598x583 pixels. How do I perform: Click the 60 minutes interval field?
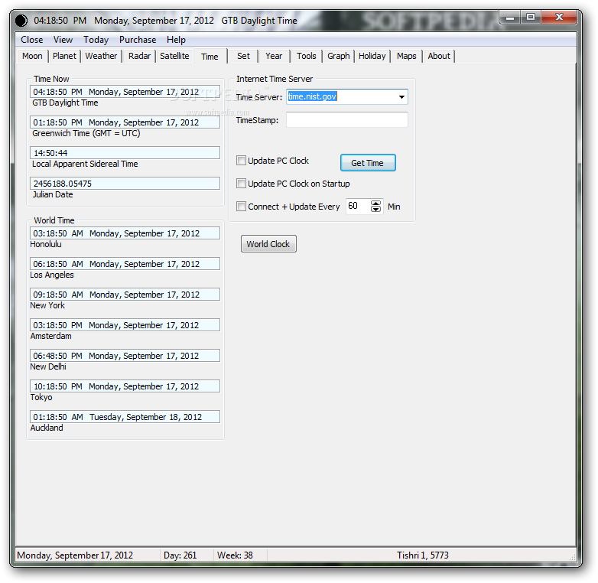click(358, 206)
